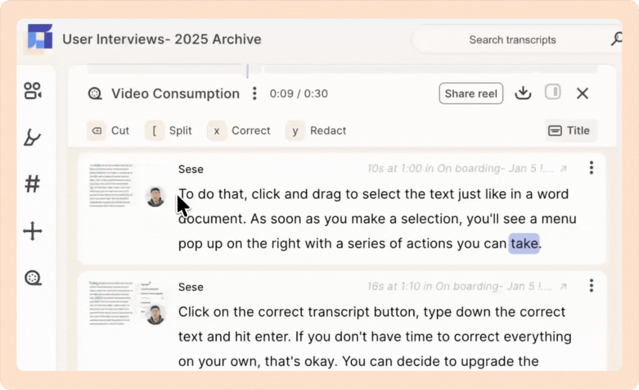The width and height of the screenshot is (639, 390).
Task: Open the people and video sidebar icon
Action: coord(32,91)
